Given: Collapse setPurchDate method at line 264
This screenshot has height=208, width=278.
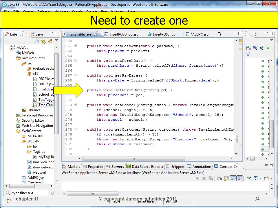Looking at the screenshot, I should pos(76,60).
